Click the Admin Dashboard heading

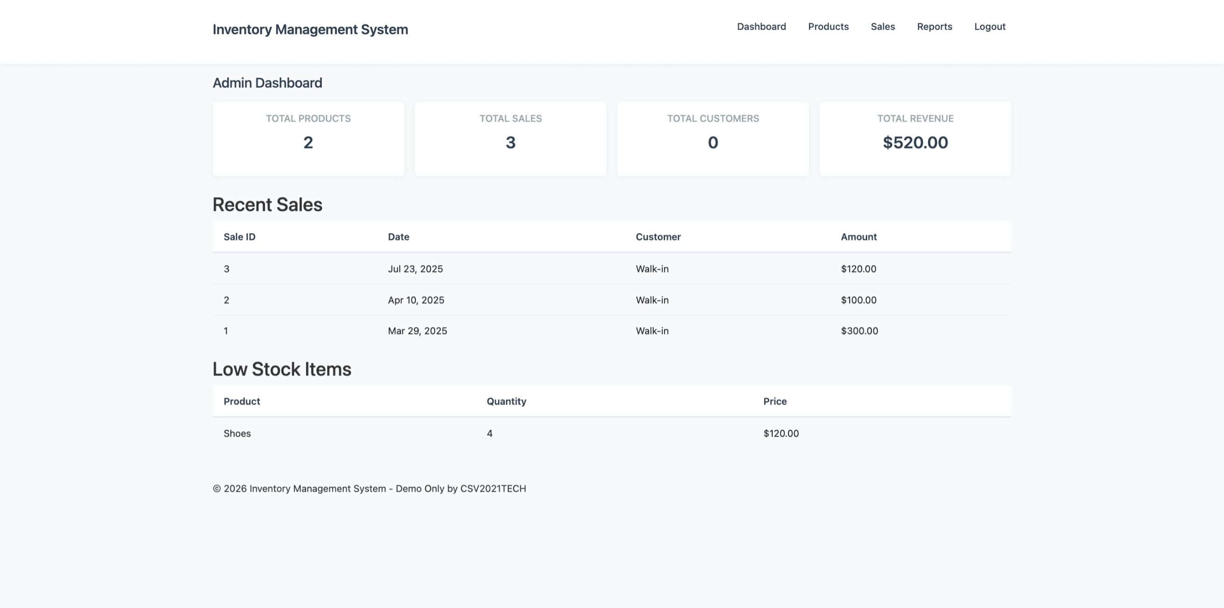[267, 83]
